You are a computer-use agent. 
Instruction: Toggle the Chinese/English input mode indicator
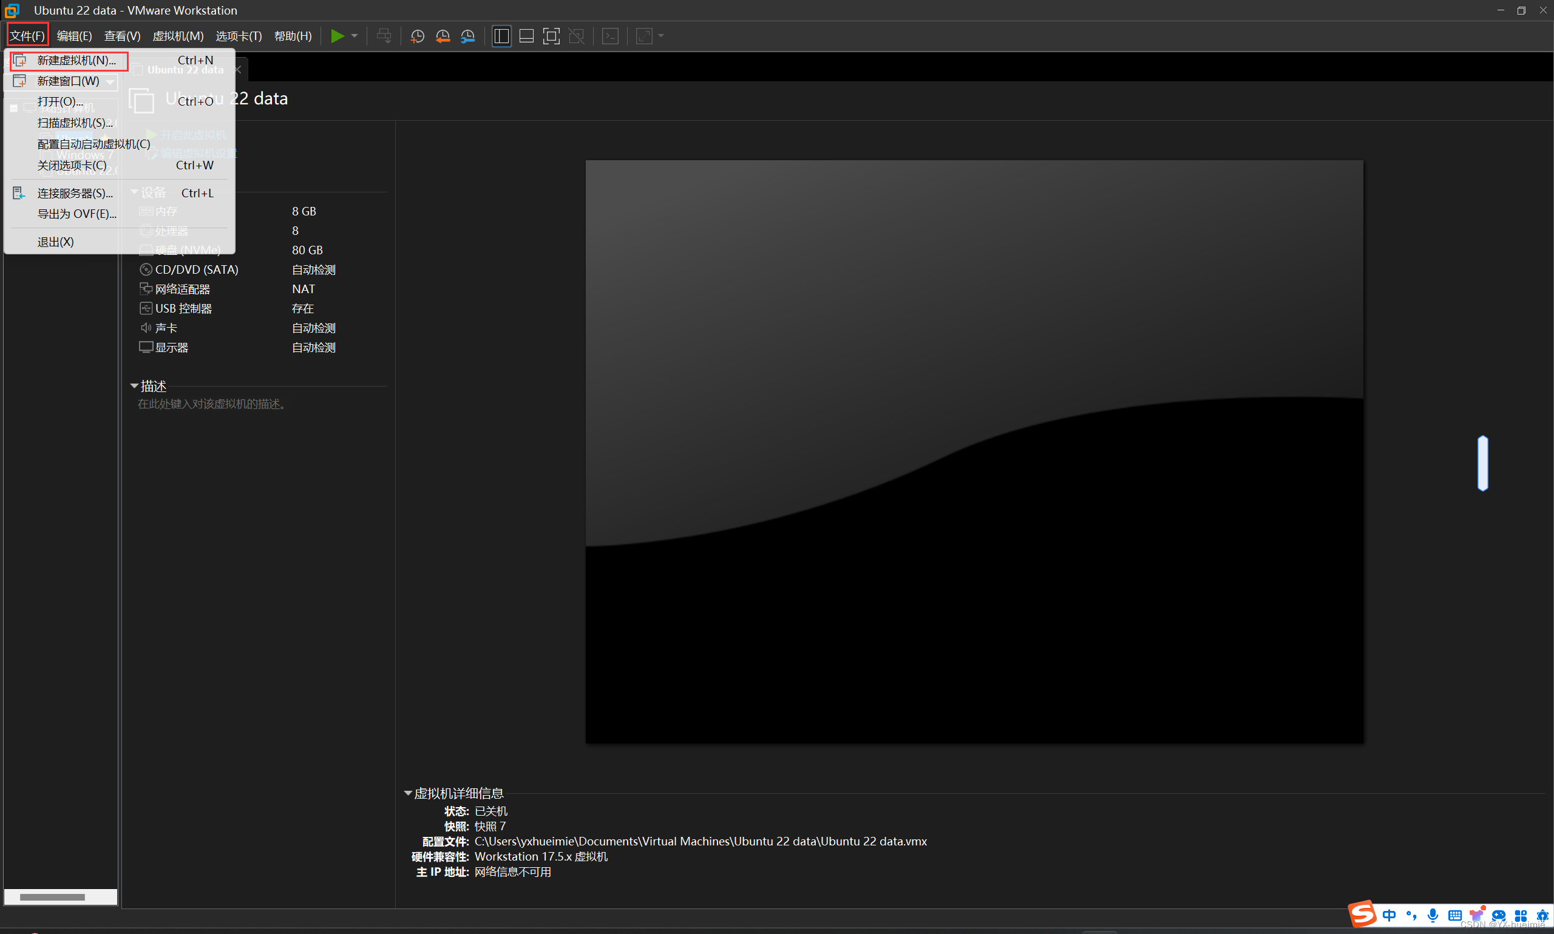(1389, 915)
